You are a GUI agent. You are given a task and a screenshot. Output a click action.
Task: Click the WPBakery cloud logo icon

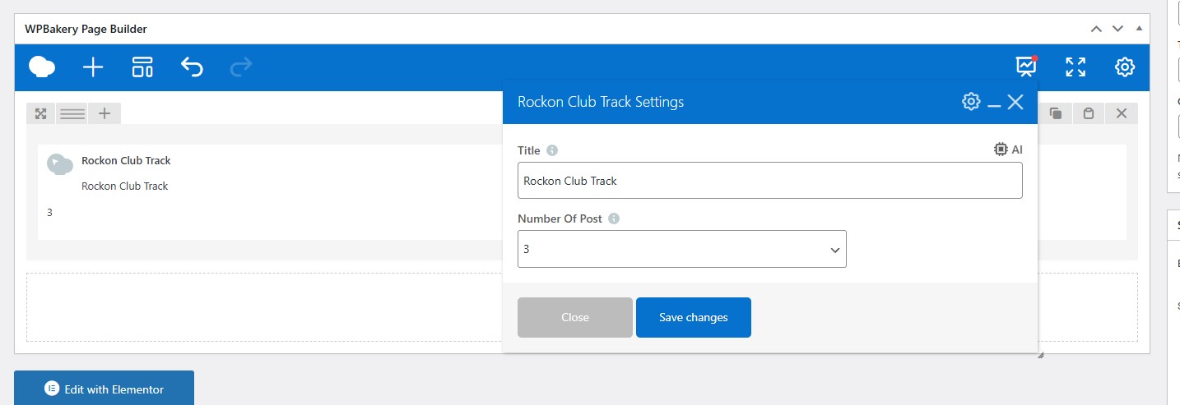(42, 67)
